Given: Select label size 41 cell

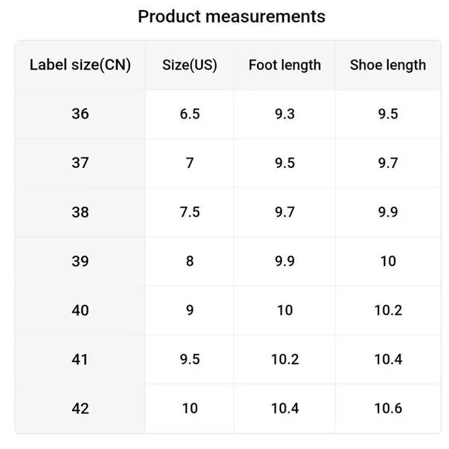Looking at the screenshot, I should point(81,359).
